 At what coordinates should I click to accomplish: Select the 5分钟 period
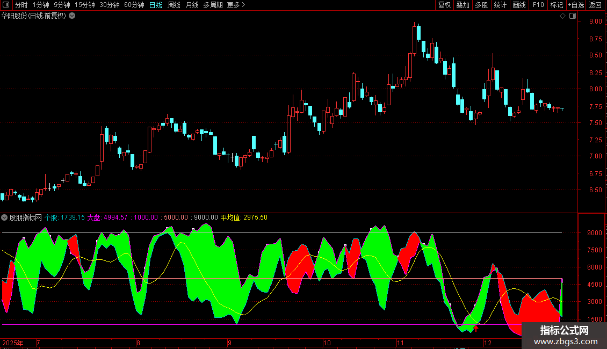62,5
